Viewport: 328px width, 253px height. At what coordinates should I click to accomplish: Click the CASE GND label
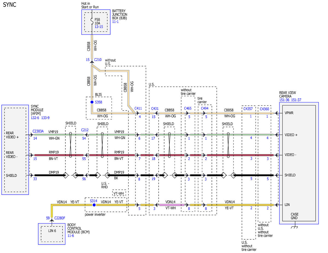pos(294,216)
